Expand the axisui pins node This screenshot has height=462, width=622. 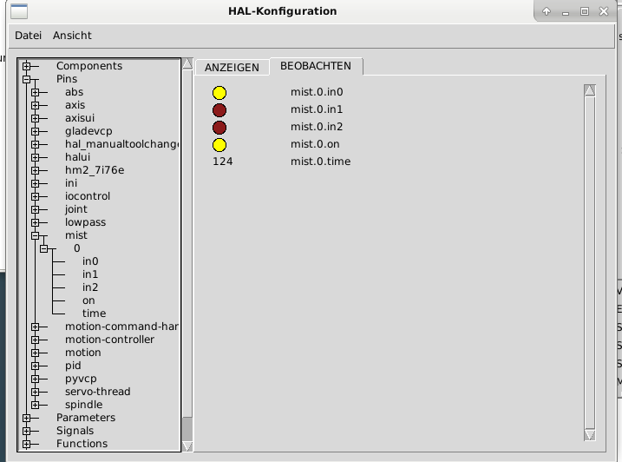coord(35,118)
